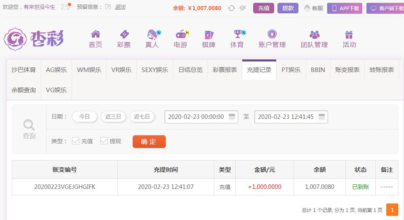Switch to BBIN tab
This screenshot has height=220, width=404.
(318, 70)
